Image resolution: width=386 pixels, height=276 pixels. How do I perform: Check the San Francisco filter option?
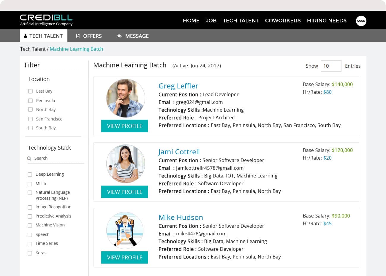pyautogui.click(x=30, y=119)
